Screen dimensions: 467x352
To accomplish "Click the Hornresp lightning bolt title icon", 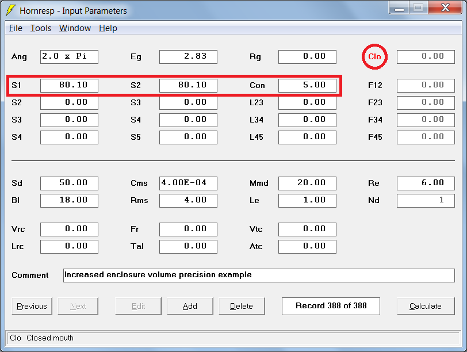I will (10, 10).
